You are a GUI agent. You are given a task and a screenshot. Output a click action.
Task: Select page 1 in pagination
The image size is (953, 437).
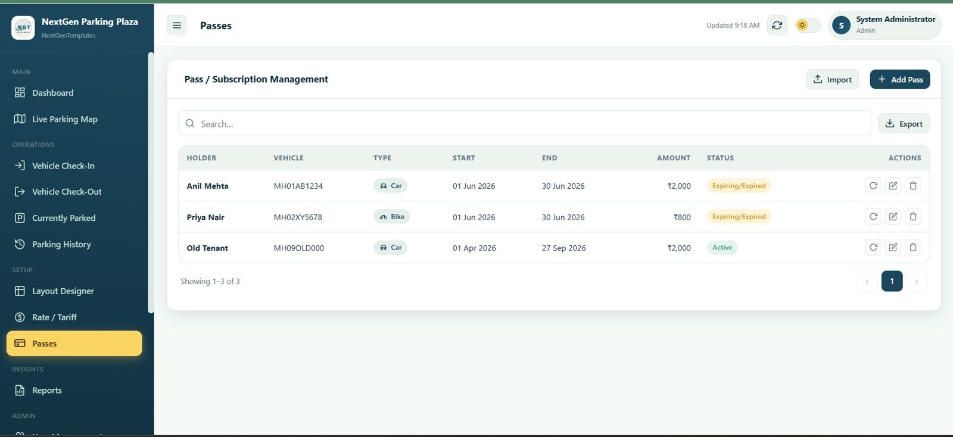(x=892, y=281)
